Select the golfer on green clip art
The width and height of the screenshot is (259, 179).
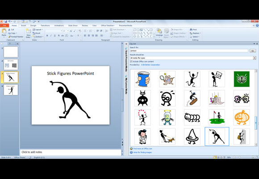click(x=217, y=117)
